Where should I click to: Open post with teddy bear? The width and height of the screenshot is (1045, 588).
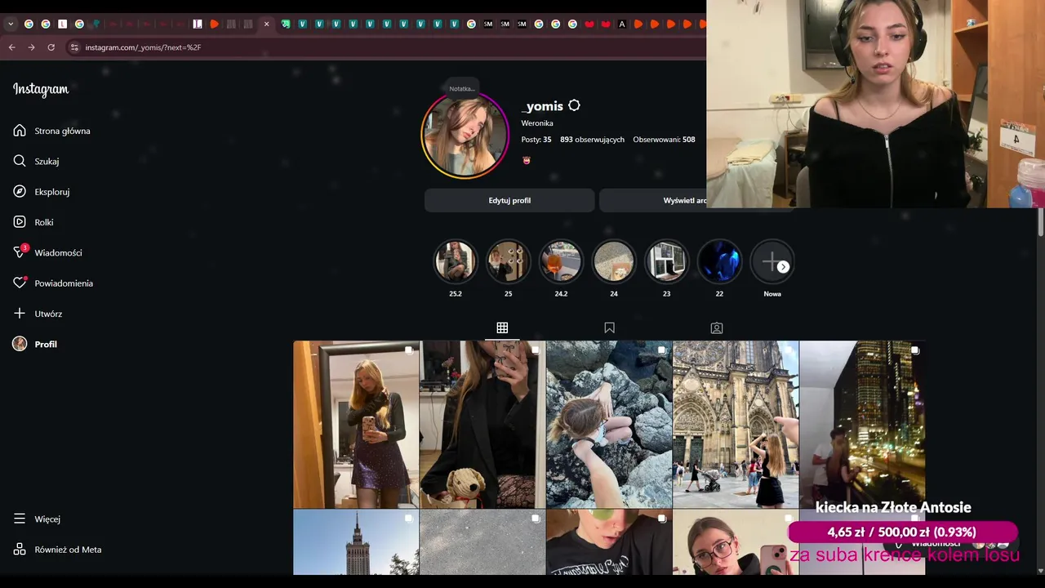[x=482, y=425]
